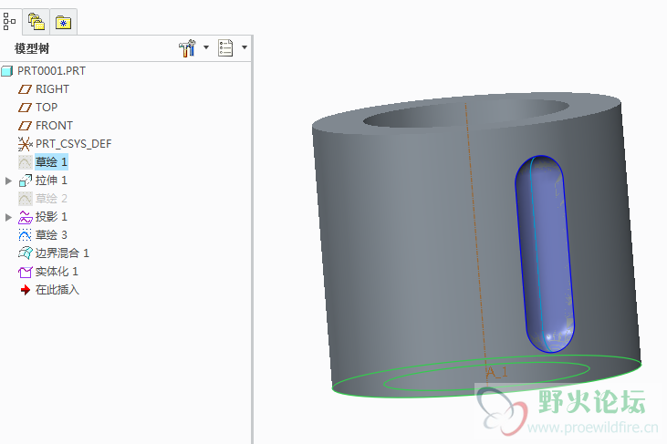Expand the 拉伸 1 feature node

[8, 181]
